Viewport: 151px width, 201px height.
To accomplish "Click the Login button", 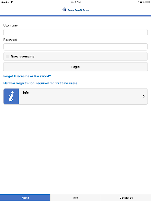I will [75, 67].
